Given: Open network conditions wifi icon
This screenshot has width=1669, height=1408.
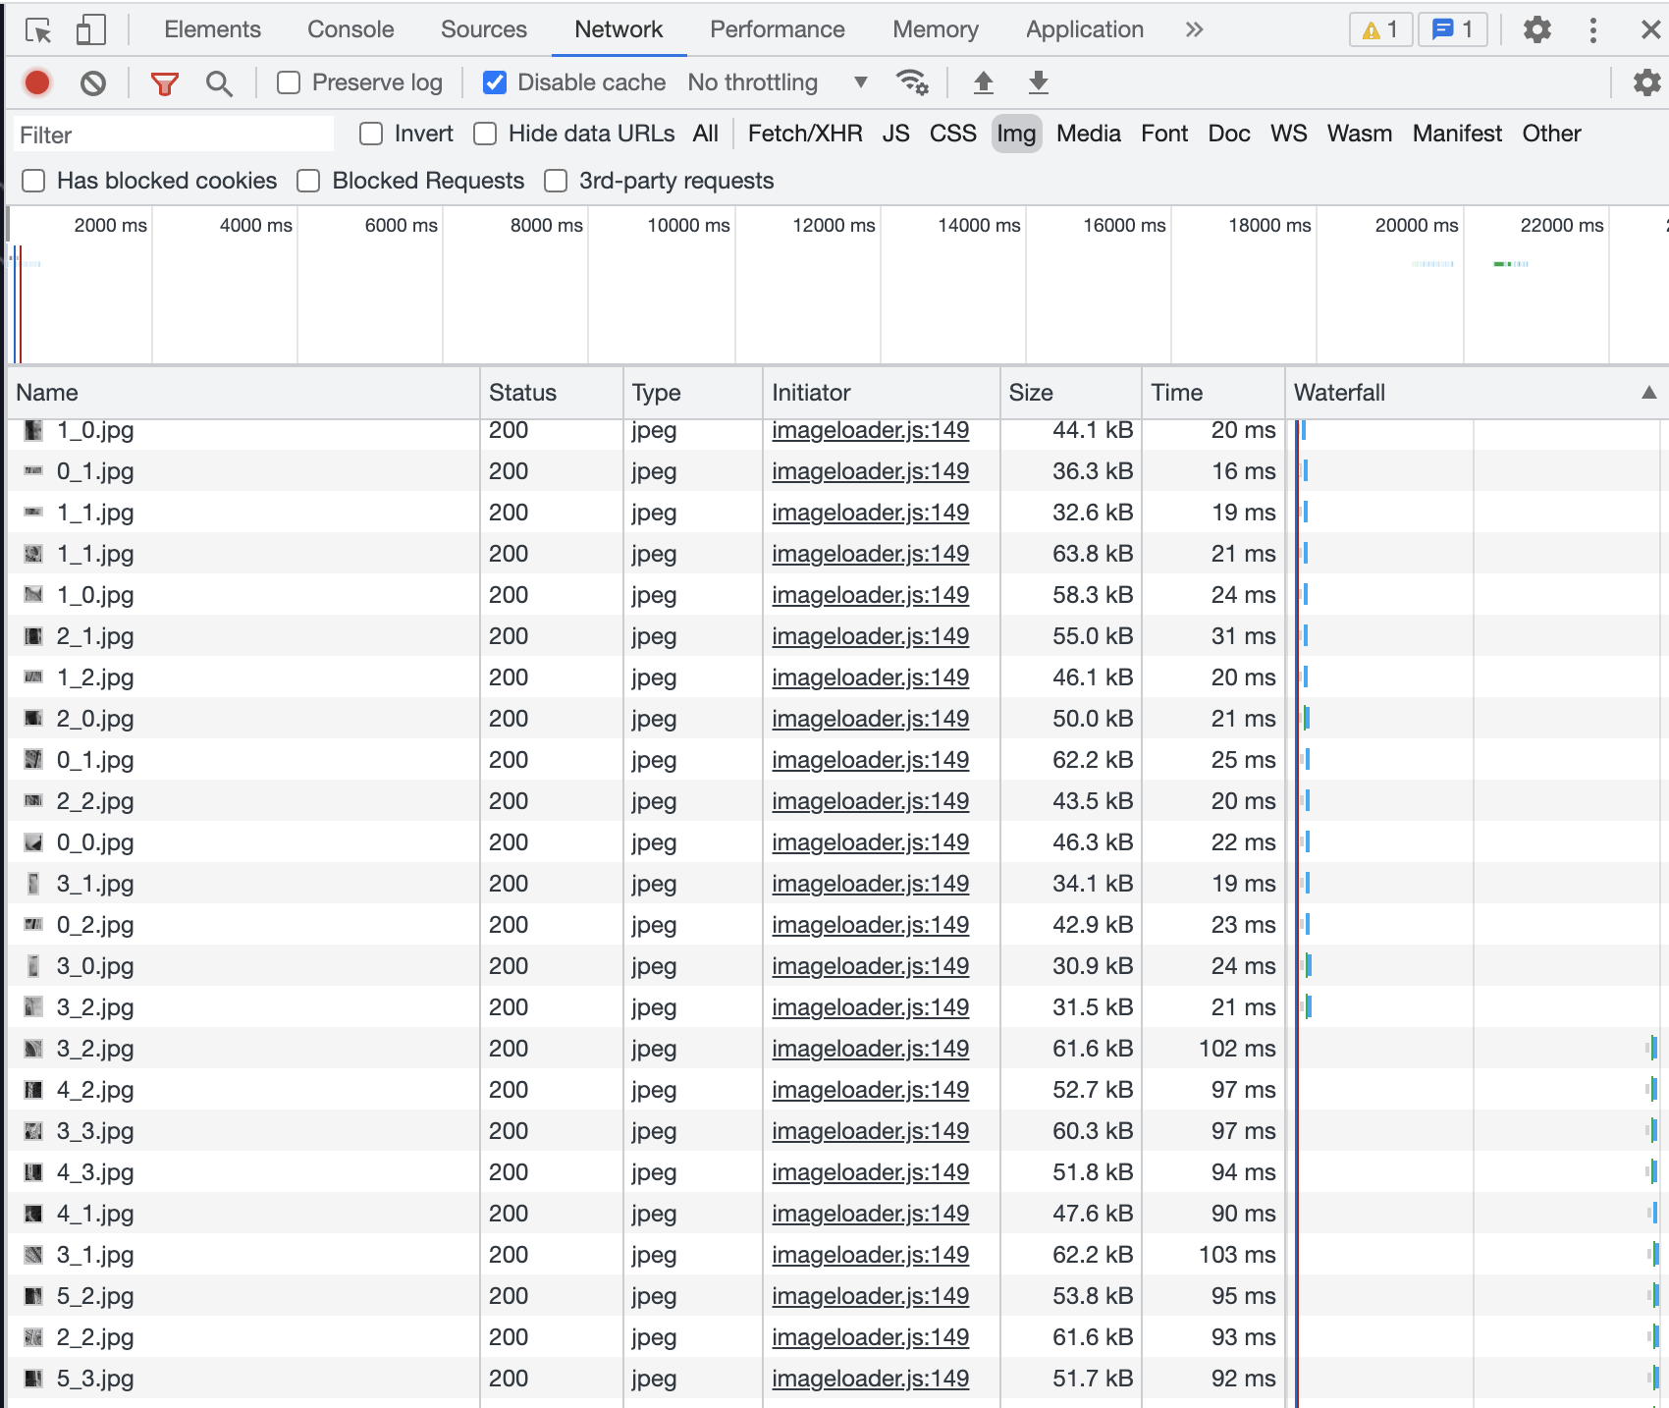Looking at the screenshot, I should pyautogui.click(x=912, y=82).
